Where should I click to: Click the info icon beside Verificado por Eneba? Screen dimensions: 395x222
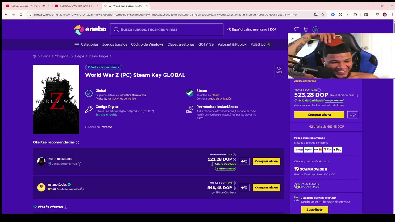79,164
